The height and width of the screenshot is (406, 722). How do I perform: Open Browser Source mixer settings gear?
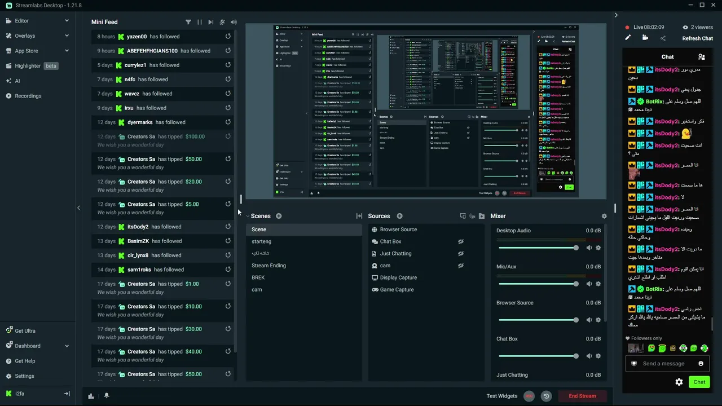[x=598, y=320]
